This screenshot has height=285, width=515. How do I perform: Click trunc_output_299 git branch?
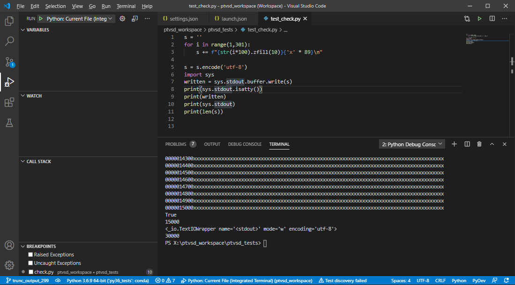click(27, 281)
